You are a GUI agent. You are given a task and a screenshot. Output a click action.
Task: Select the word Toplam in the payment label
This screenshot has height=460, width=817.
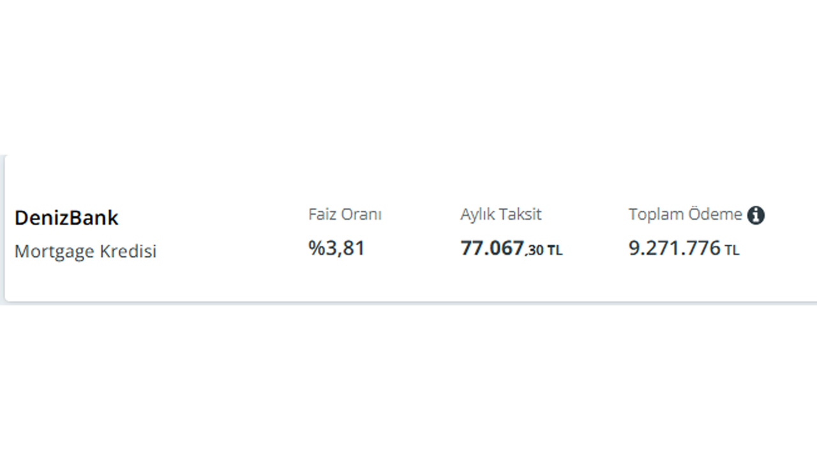click(656, 215)
